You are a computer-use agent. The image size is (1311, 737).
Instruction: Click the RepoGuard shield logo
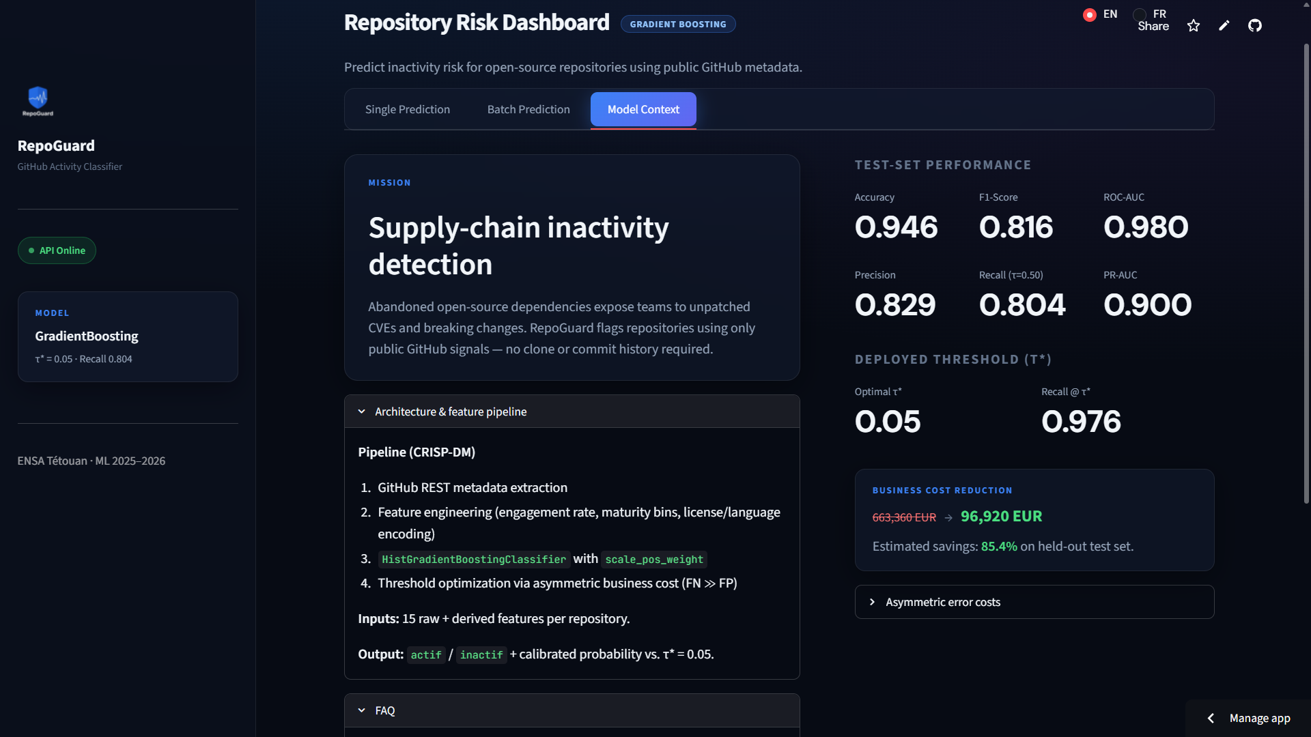click(38, 101)
